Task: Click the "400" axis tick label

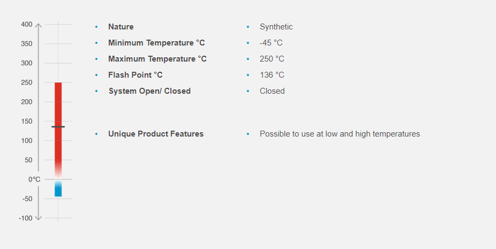Action: [x=27, y=25]
